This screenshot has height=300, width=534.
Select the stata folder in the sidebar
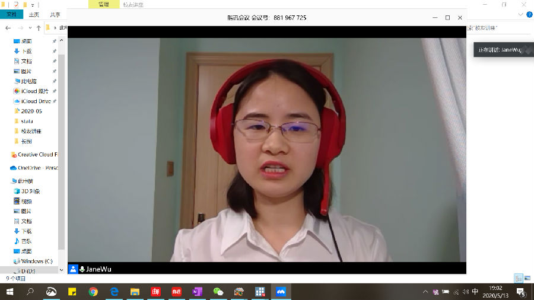point(27,121)
